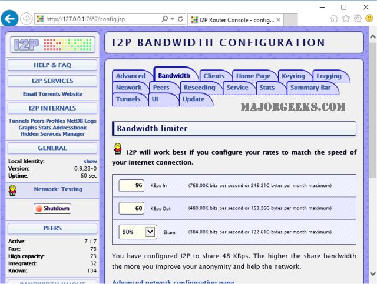Click the Network: Testing status link
The image size is (377, 284).
tap(58, 189)
